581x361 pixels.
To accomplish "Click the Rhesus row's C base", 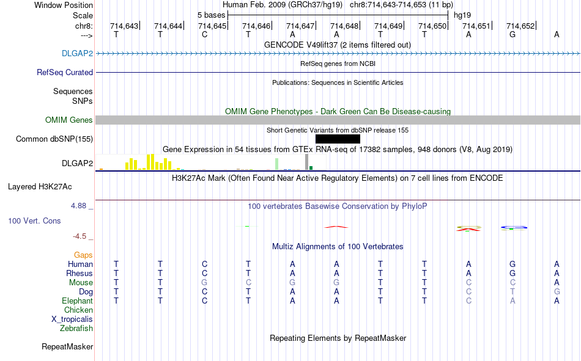I will [x=204, y=273].
